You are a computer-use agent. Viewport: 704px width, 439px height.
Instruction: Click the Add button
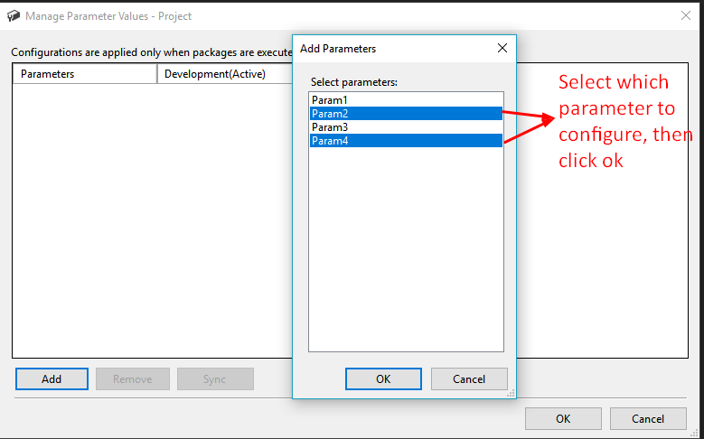pyautogui.click(x=52, y=379)
